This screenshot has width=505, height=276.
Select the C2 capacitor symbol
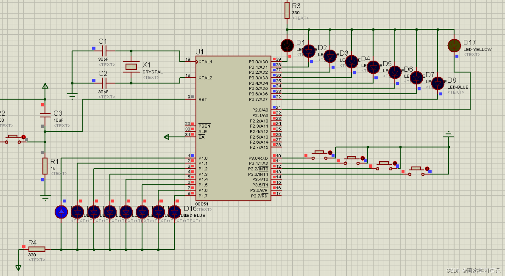tap(104, 83)
